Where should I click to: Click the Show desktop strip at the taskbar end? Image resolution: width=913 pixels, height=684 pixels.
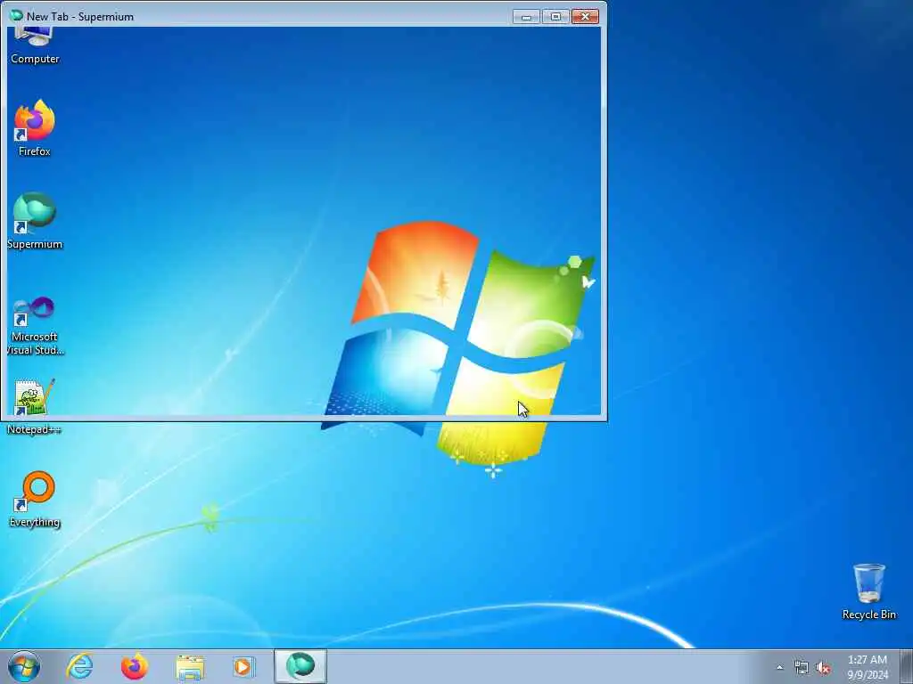[907, 666]
